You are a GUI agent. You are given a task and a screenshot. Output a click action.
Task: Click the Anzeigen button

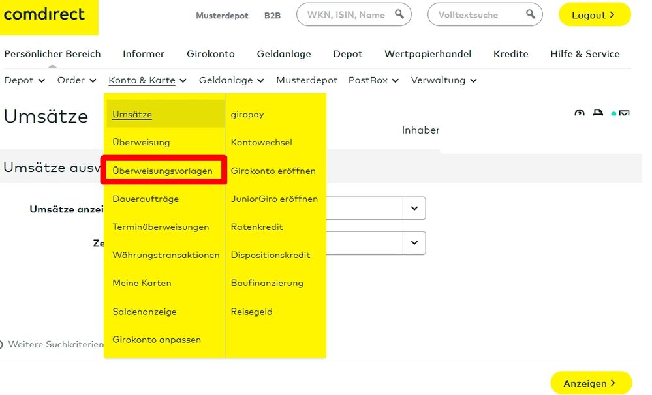[x=591, y=383]
